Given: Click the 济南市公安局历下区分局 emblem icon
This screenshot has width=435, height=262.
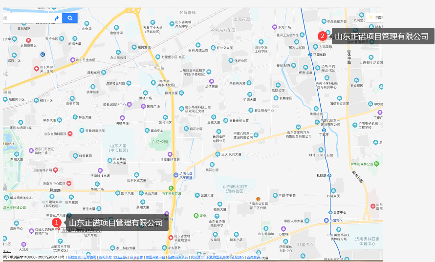Looking at the screenshot, I should point(258,199).
